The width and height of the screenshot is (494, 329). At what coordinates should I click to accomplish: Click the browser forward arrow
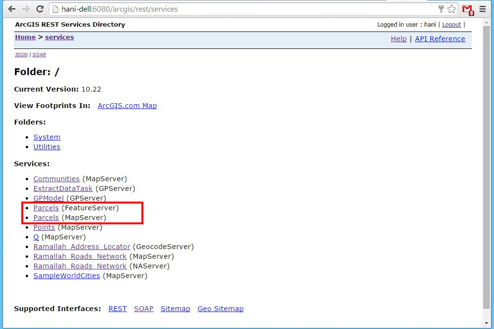pyautogui.click(x=26, y=9)
